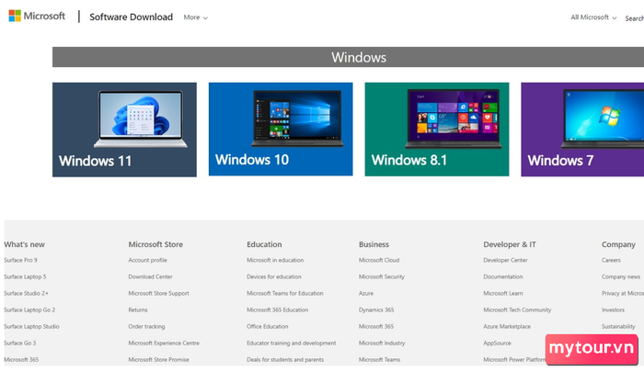The height and width of the screenshot is (372, 644).
Task: Open Surface Laptop Go 2 link
Action: click(29, 310)
